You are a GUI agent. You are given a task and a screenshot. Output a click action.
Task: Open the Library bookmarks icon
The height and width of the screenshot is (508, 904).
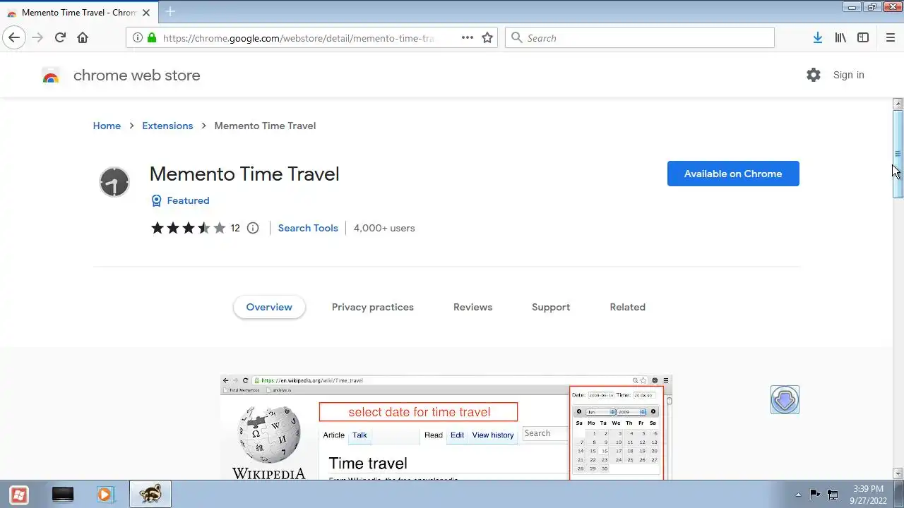pos(840,38)
